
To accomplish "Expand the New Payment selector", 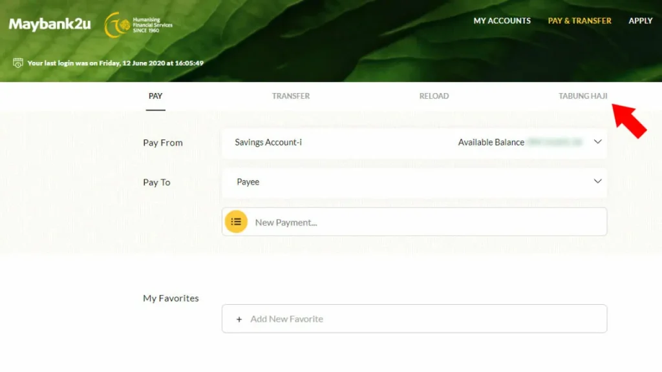I will (414, 221).
